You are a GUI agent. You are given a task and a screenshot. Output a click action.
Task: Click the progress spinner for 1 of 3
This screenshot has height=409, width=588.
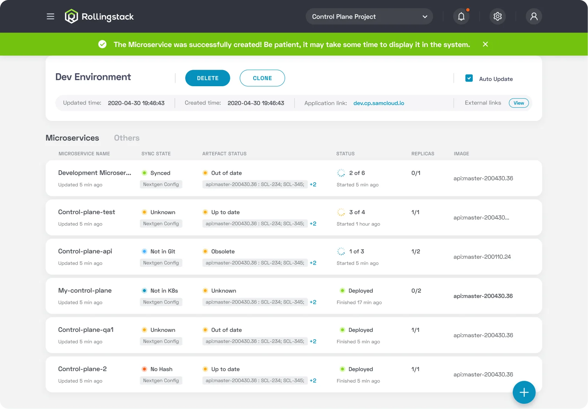(x=341, y=251)
